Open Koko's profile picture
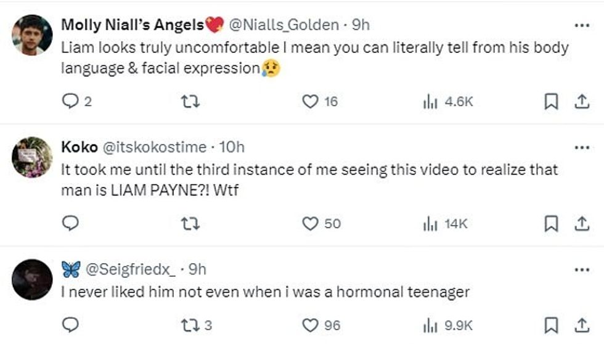Viewport: 604px width, 344px height. click(32, 157)
